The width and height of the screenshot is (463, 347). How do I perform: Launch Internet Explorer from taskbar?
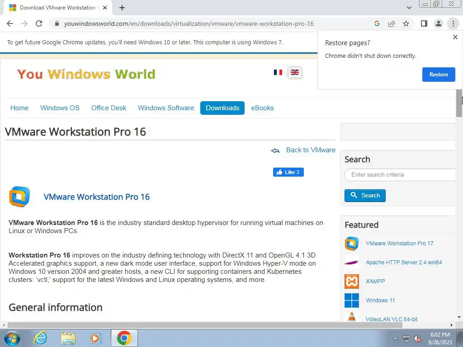[x=40, y=338]
